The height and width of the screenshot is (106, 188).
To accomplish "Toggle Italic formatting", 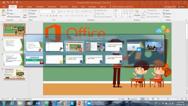I will (x=44, y=16).
